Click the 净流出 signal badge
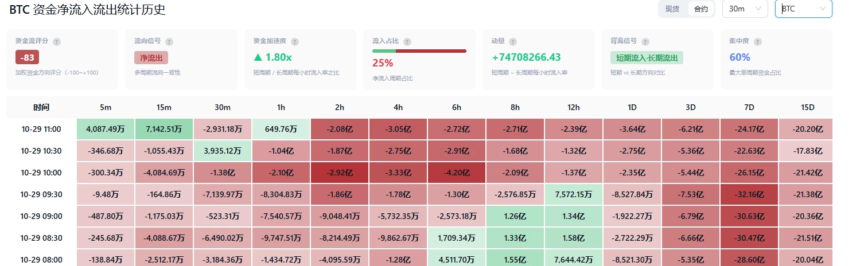The width and height of the screenshot is (864, 266). pos(151,57)
